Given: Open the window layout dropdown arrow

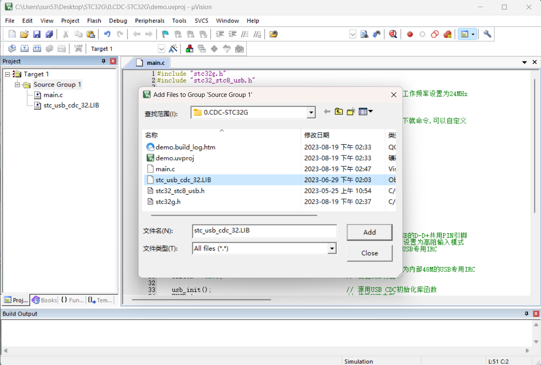Looking at the screenshot, I should (x=473, y=34).
